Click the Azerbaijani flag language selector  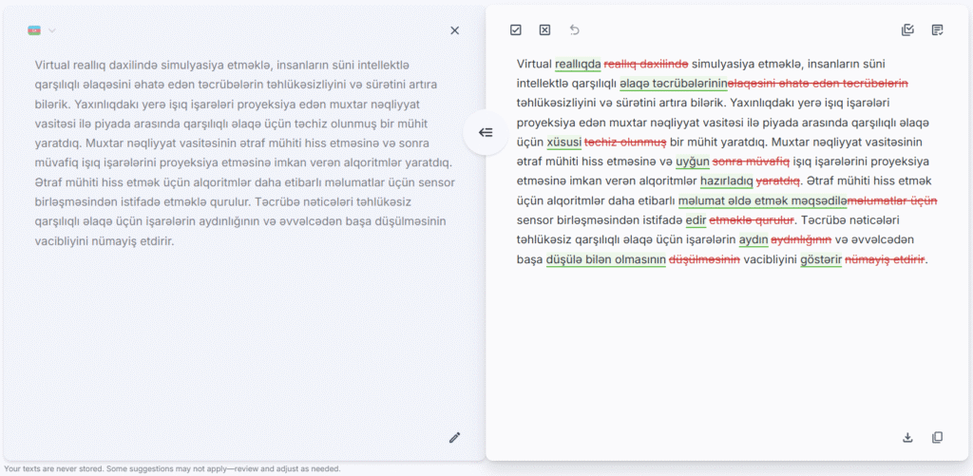(35, 30)
